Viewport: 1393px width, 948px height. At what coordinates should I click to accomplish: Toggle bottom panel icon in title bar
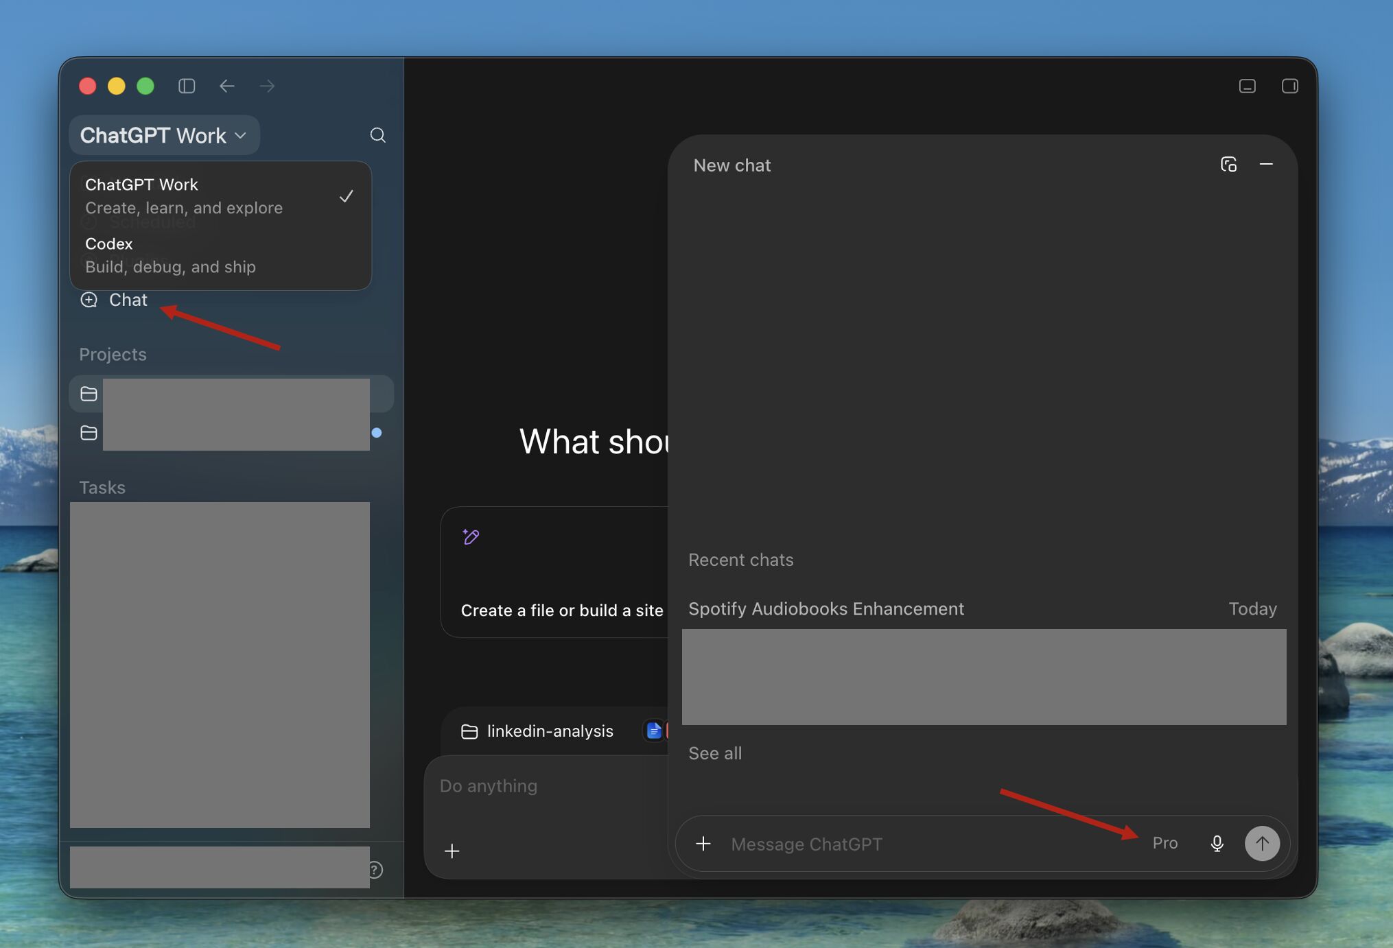coord(1248,86)
